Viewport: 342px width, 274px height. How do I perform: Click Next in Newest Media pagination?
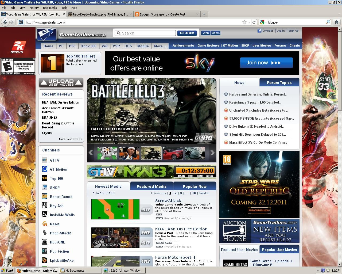point(204,193)
